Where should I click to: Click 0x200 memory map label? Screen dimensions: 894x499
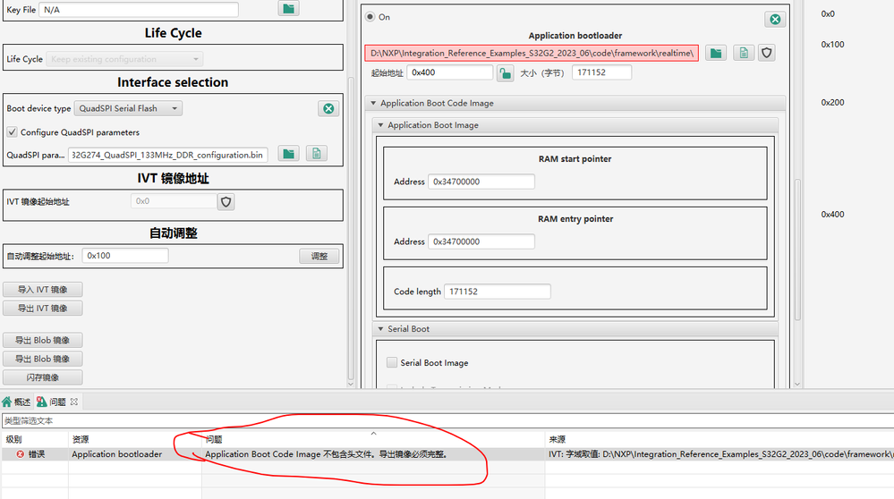click(832, 103)
